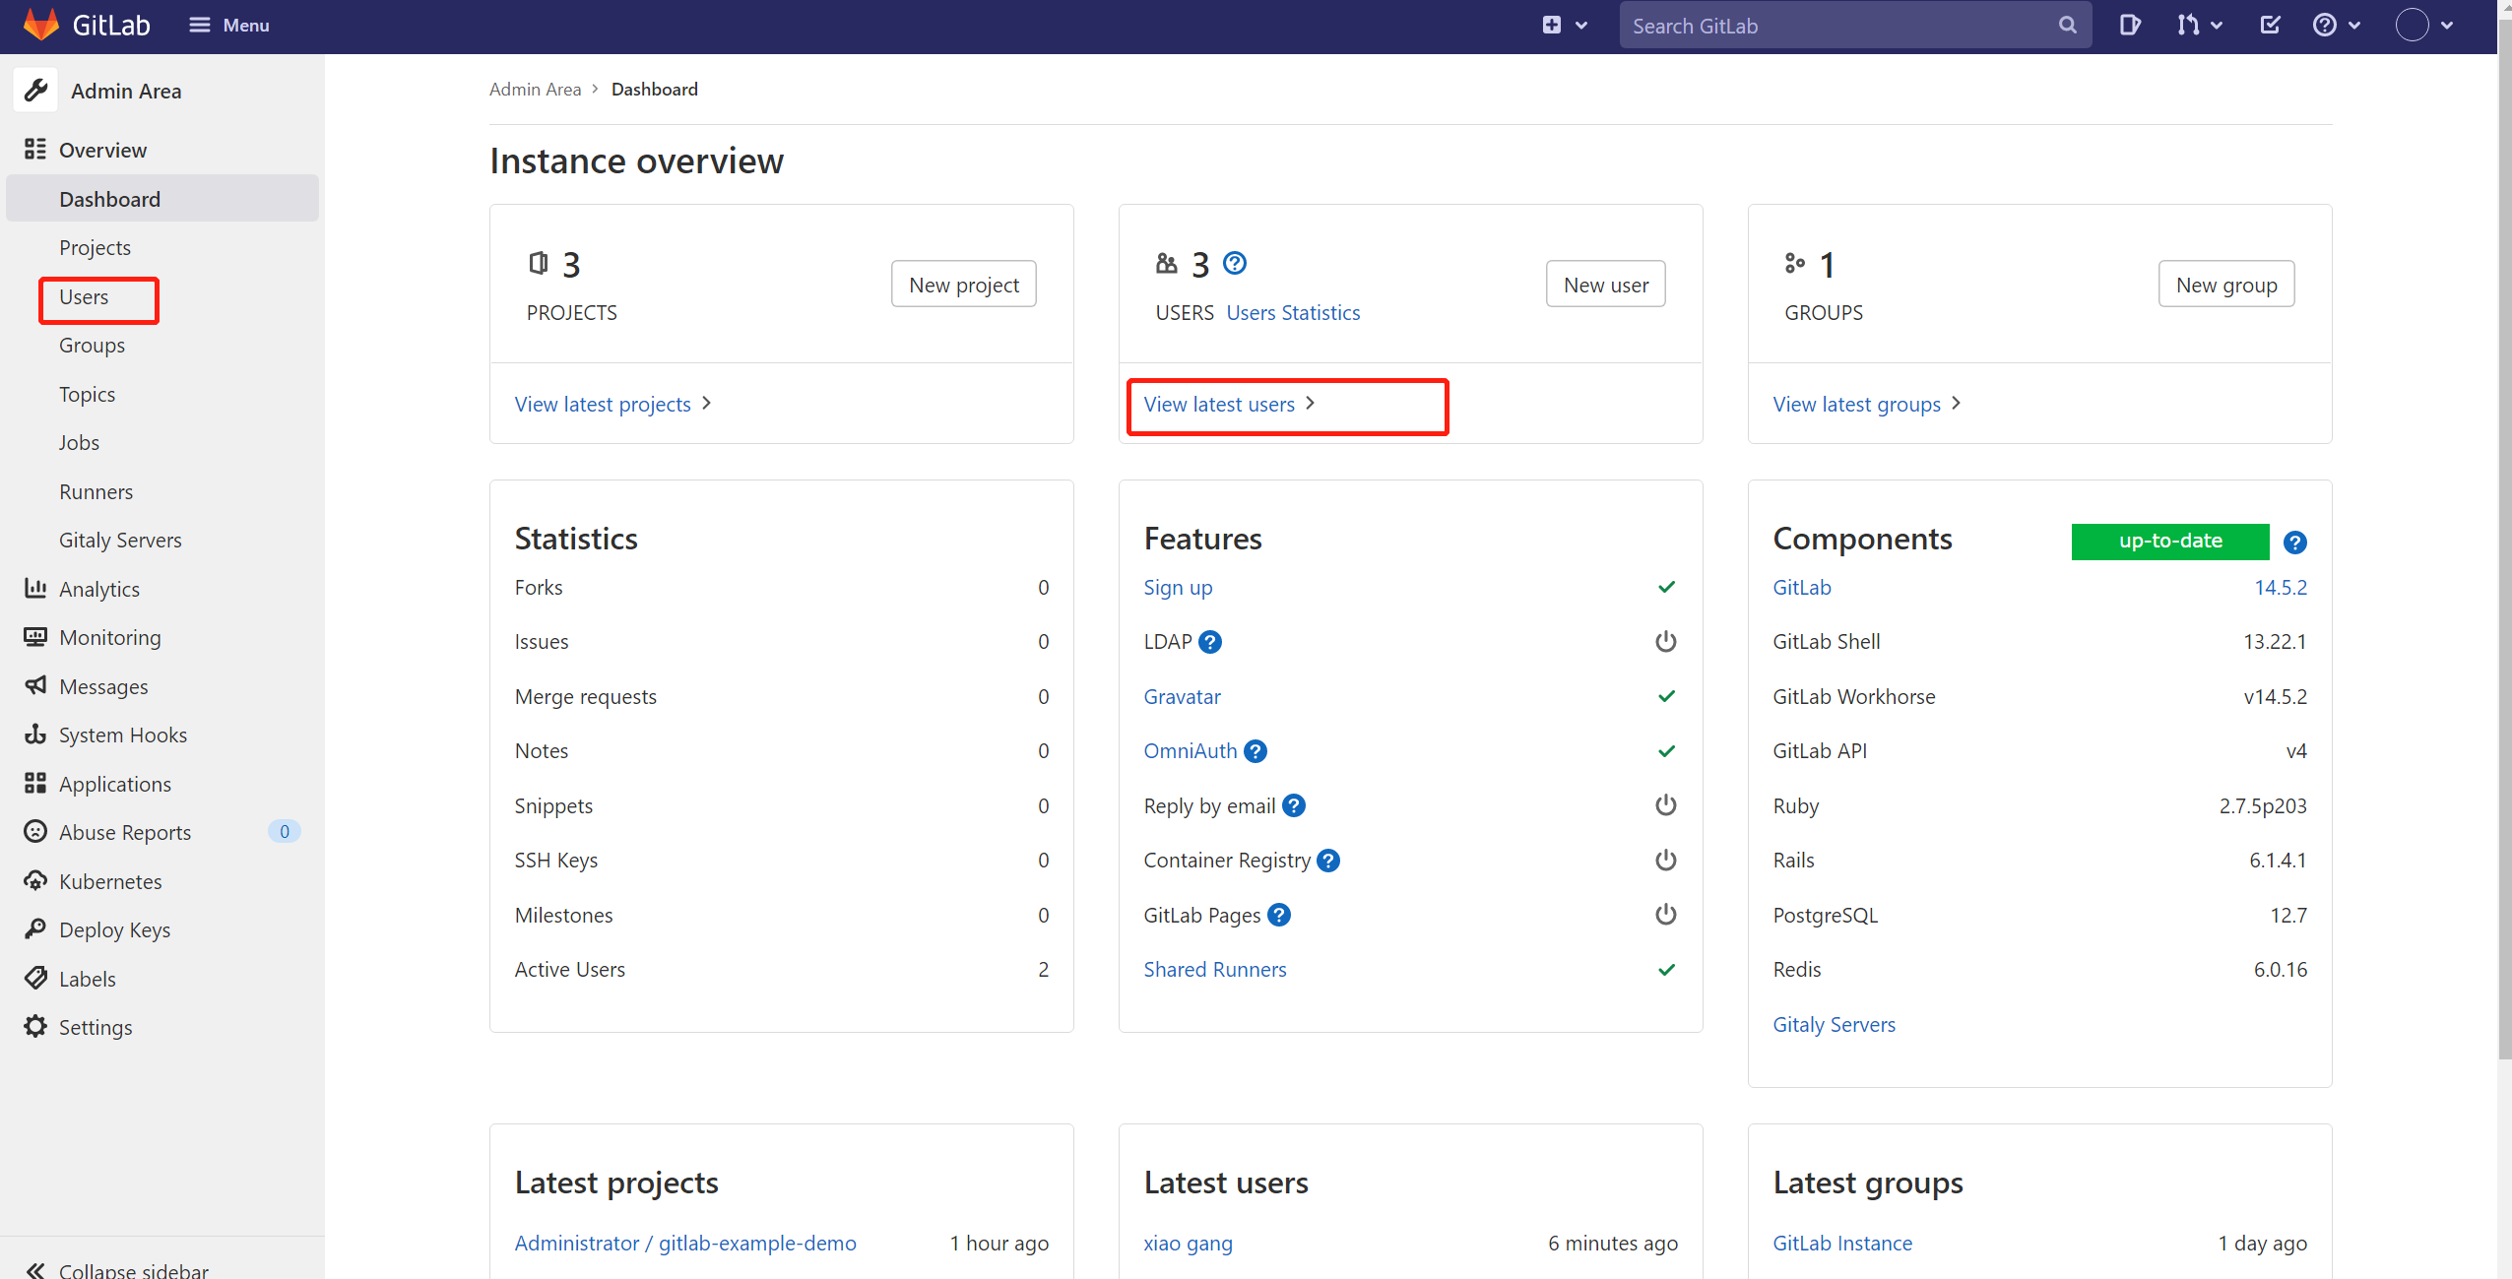
Task: Open Groups in the sidebar
Action: pos(92,345)
